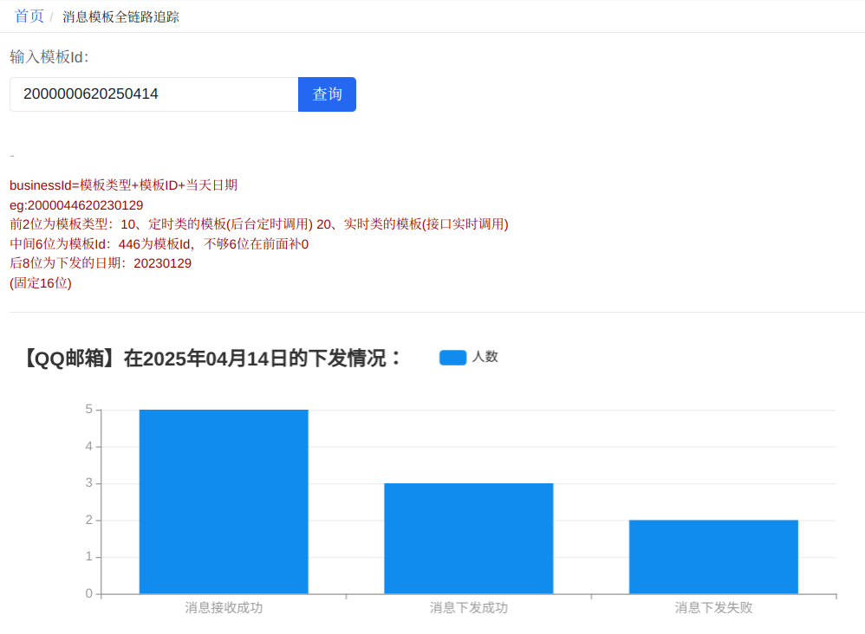
Task: Click the 查询 query button
Action: coord(327,94)
